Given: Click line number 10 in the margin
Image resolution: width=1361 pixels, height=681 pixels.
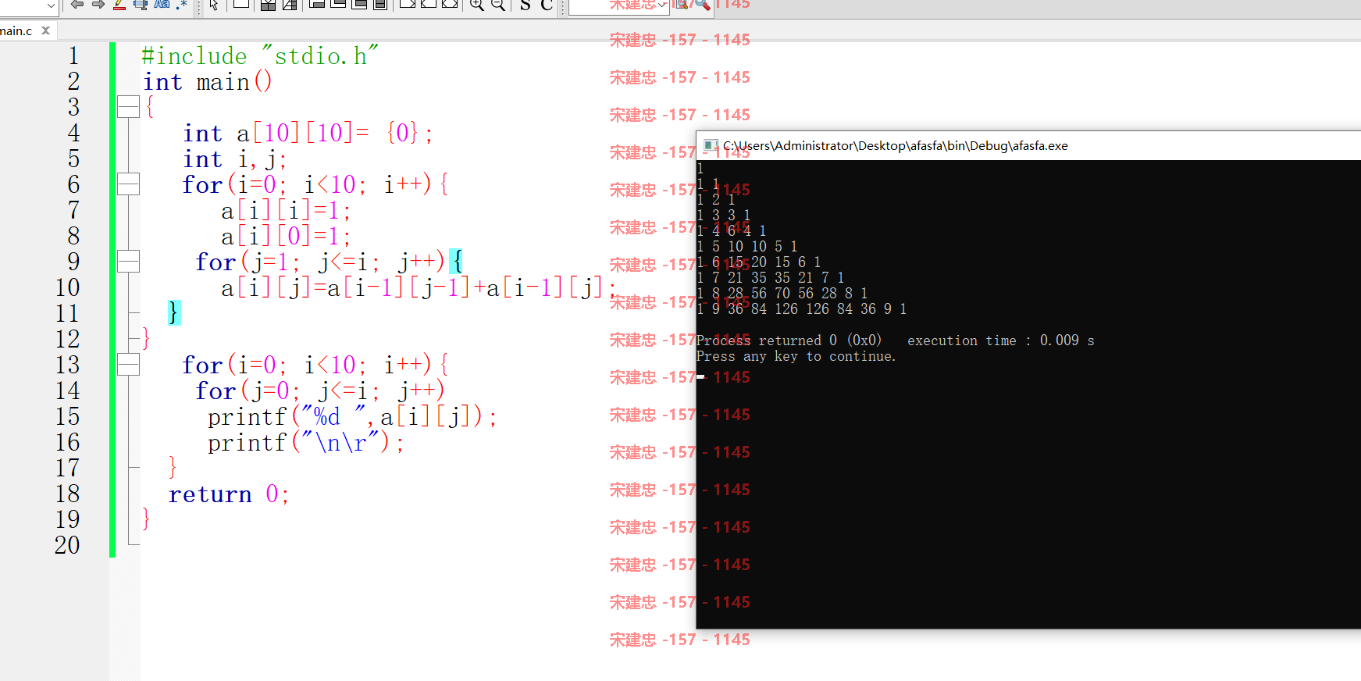Looking at the screenshot, I should tap(68, 287).
